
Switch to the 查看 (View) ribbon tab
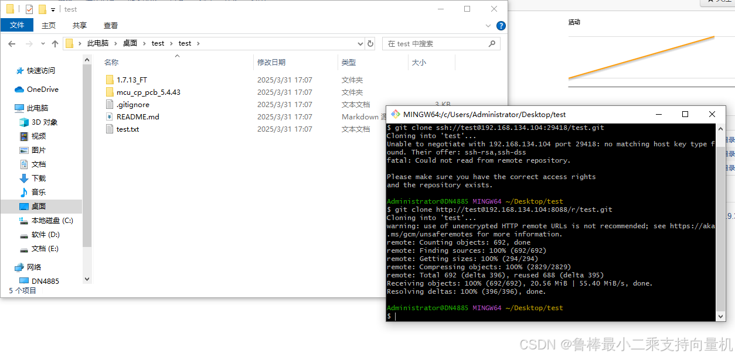111,25
